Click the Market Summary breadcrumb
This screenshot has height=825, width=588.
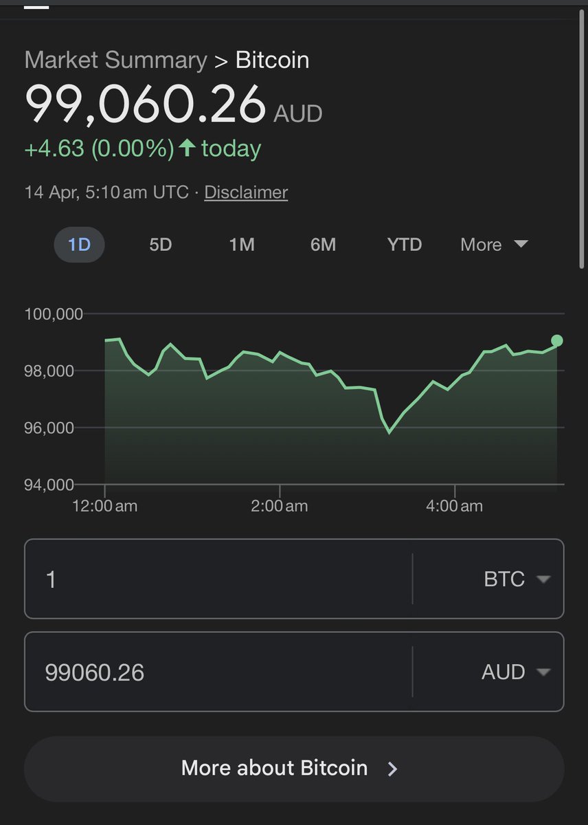(115, 60)
